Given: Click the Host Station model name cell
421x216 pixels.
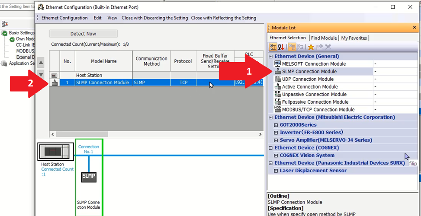Looking at the screenshot, I should point(104,75).
